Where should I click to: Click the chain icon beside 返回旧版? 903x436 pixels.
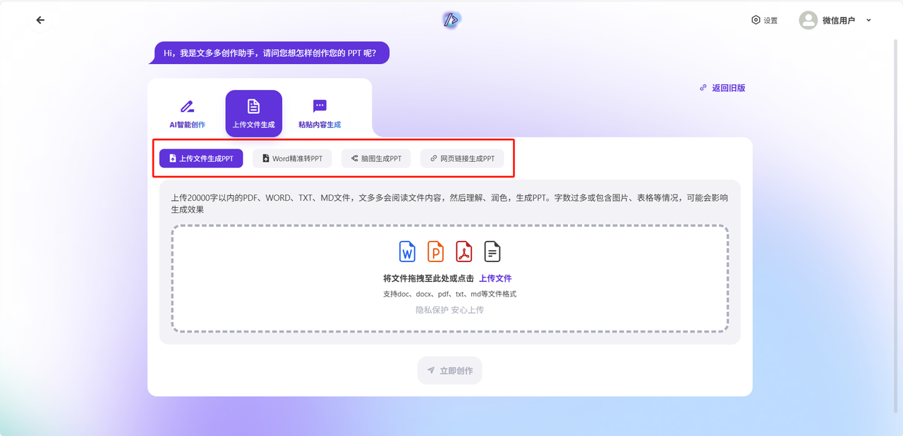tap(703, 88)
